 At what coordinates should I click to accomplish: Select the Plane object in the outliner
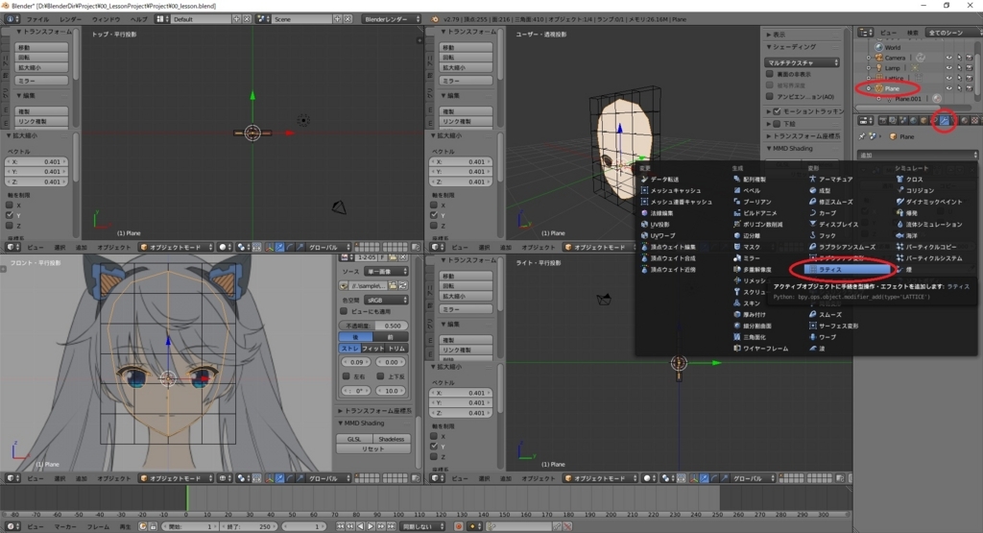pyautogui.click(x=892, y=88)
